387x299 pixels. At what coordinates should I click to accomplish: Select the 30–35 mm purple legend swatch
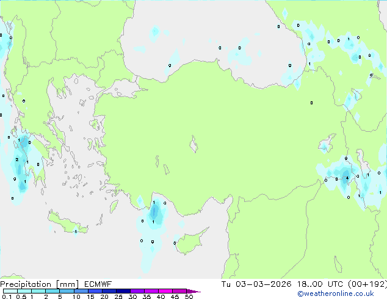tap(137, 291)
